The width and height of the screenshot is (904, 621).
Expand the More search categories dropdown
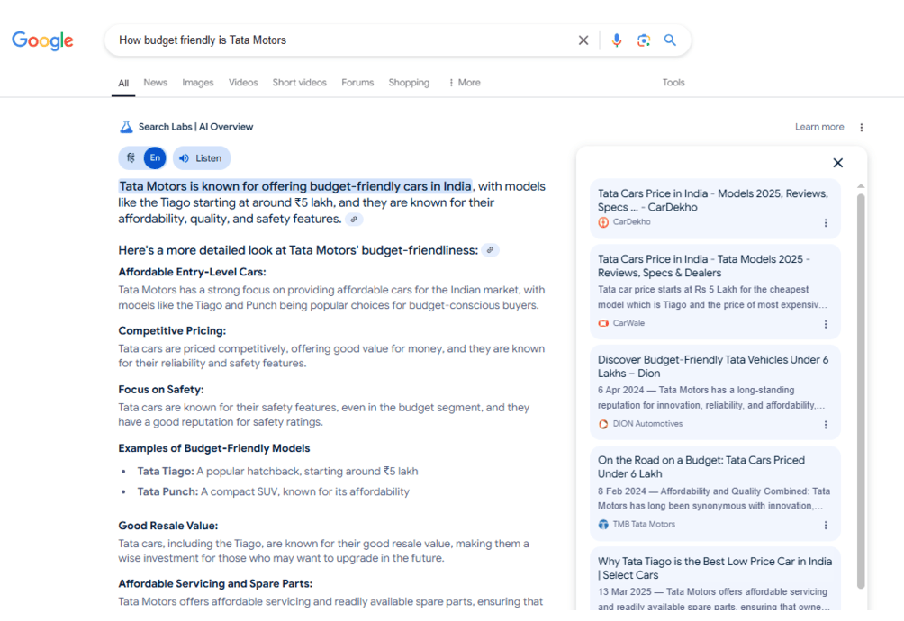[x=465, y=83]
